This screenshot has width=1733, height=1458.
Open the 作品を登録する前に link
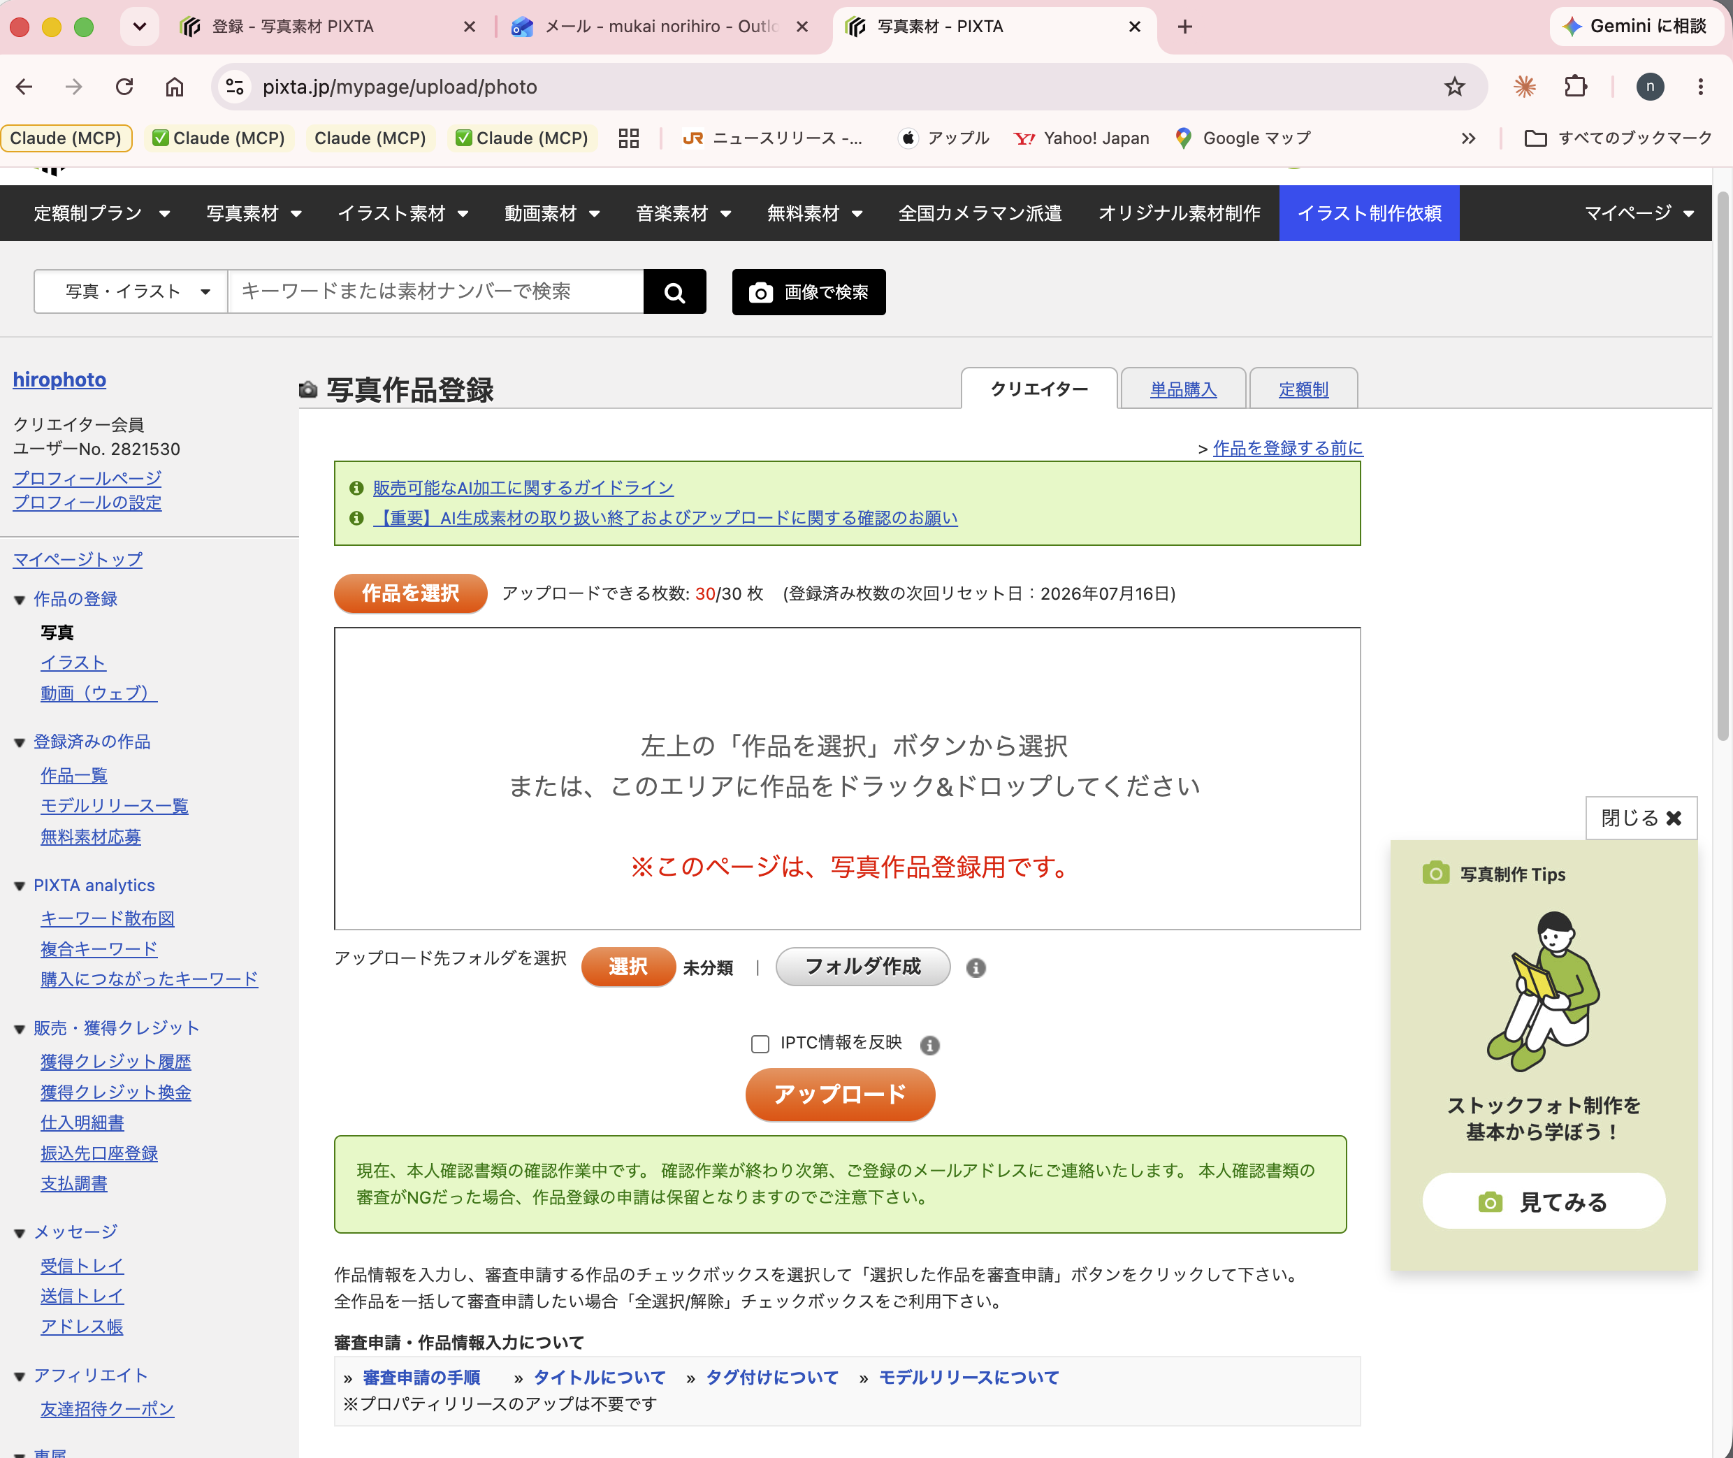click(1288, 448)
